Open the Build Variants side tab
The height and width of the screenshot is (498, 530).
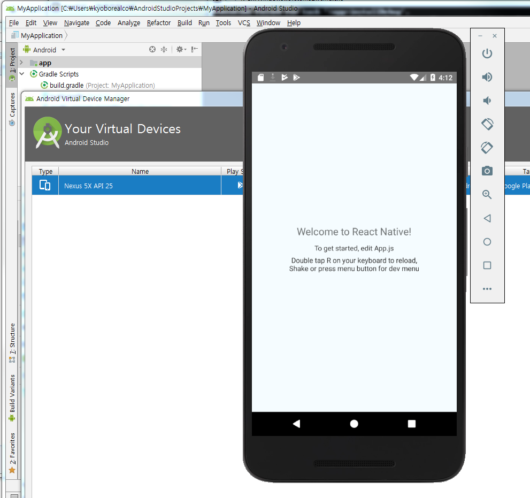coord(12,397)
